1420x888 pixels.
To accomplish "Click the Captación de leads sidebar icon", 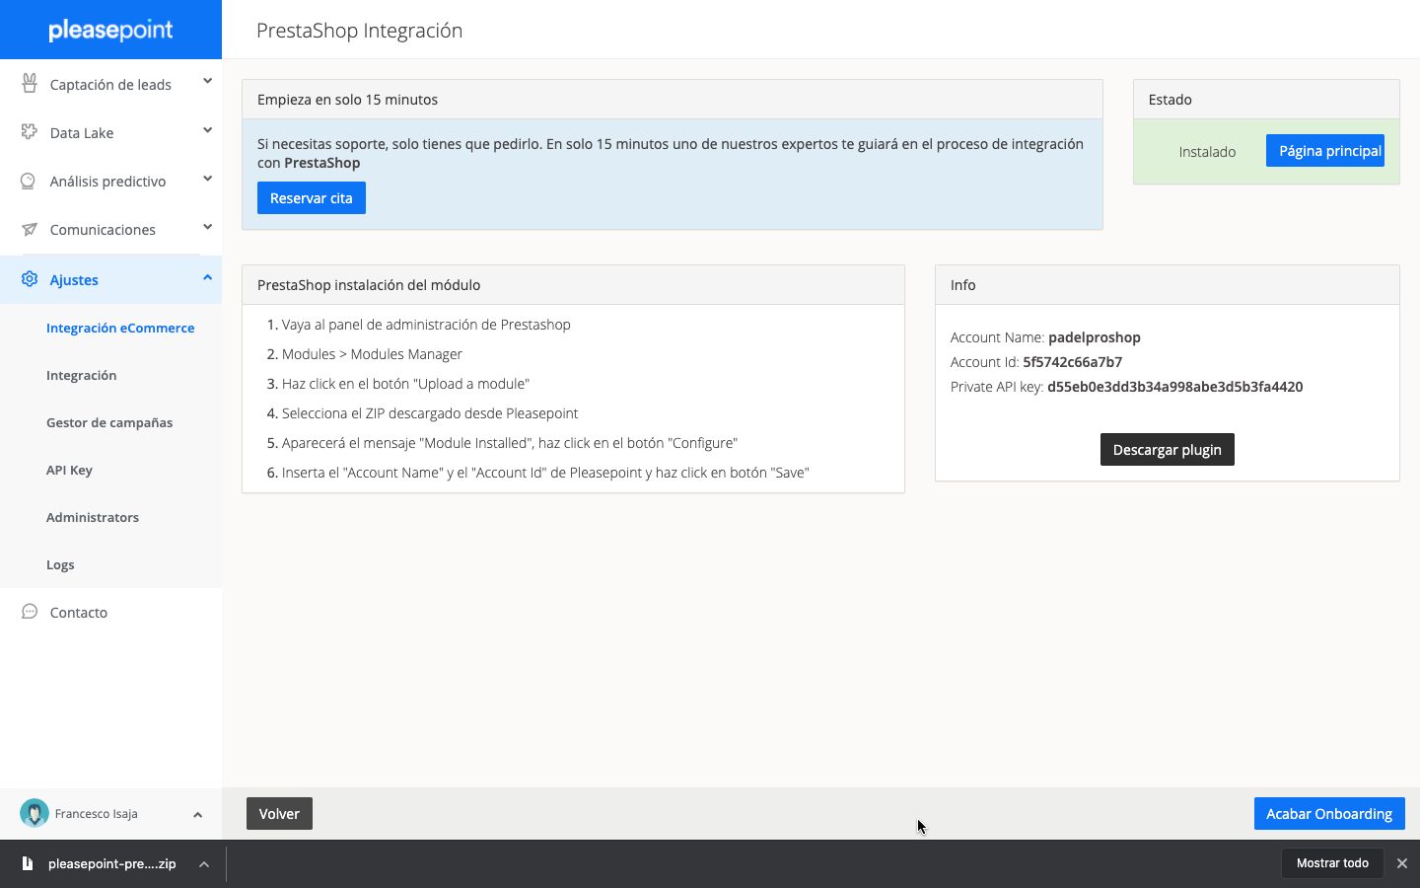I will pyautogui.click(x=30, y=84).
